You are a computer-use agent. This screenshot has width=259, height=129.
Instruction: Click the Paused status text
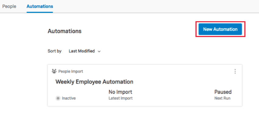tap(223, 92)
